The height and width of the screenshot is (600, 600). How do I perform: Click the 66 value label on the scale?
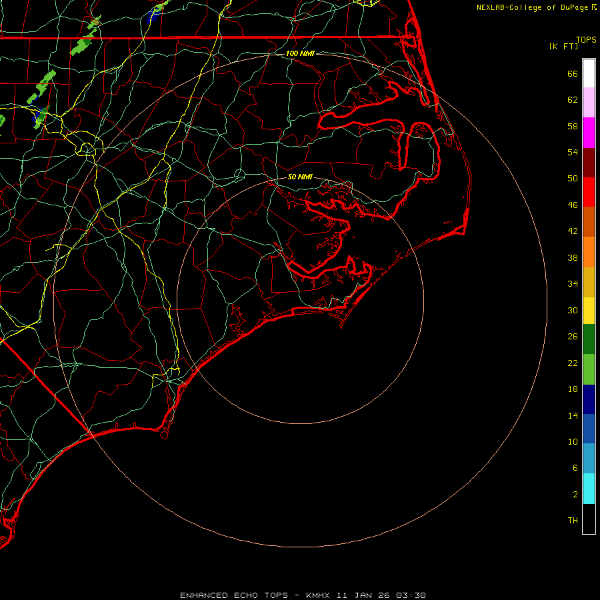572,74
